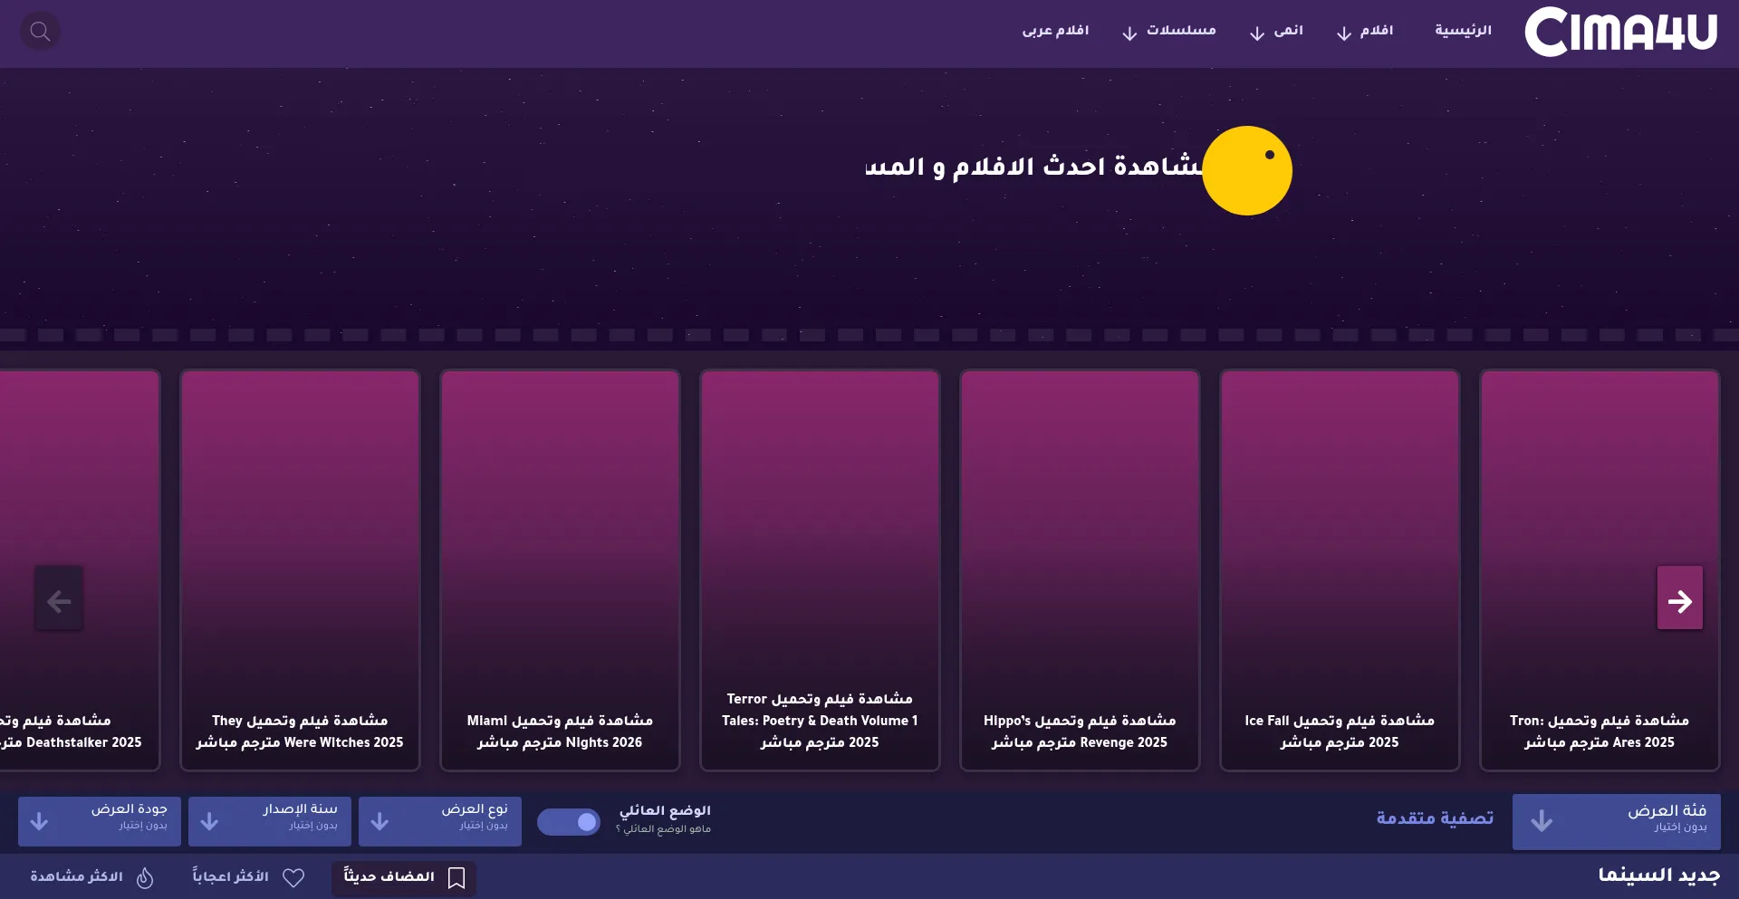
Task: Open the Miami Nights 2026 movie card
Action: click(x=560, y=570)
